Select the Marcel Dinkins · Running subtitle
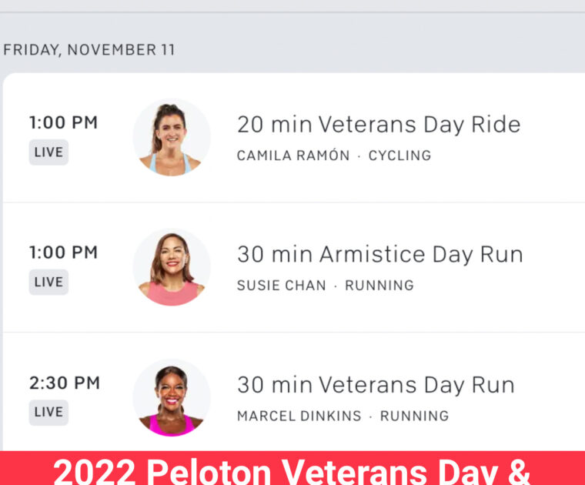This screenshot has height=485, width=585. [x=343, y=416]
